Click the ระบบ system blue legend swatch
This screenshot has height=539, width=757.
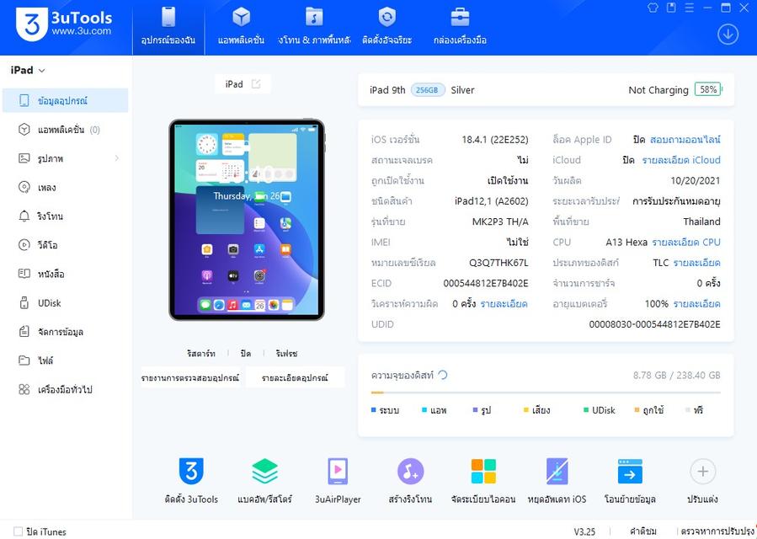point(374,410)
